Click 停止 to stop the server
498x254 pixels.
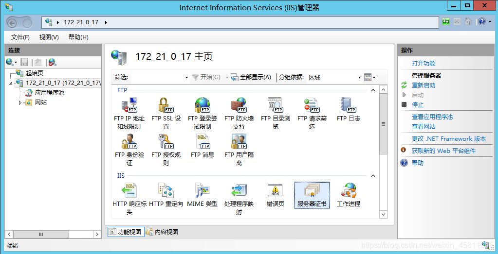[418, 104]
